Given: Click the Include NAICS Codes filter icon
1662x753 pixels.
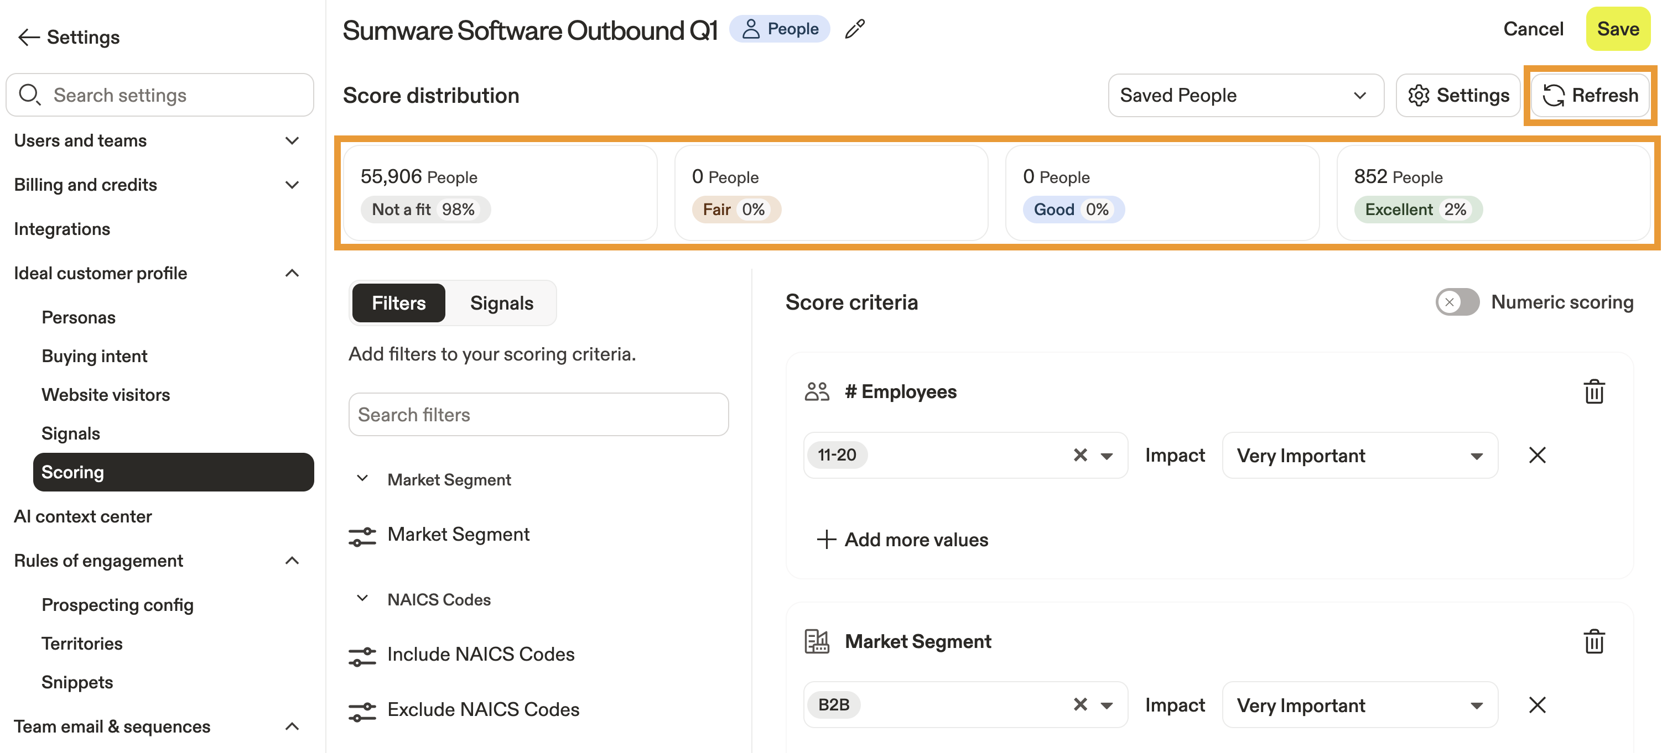Looking at the screenshot, I should tap(362, 655).
